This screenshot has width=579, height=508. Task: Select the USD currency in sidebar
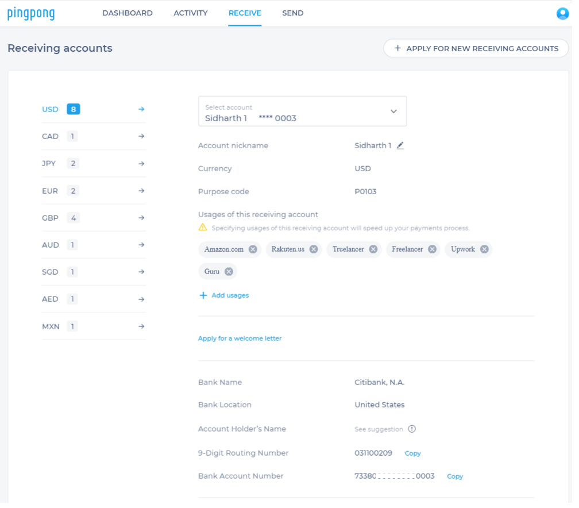(94, 109)
